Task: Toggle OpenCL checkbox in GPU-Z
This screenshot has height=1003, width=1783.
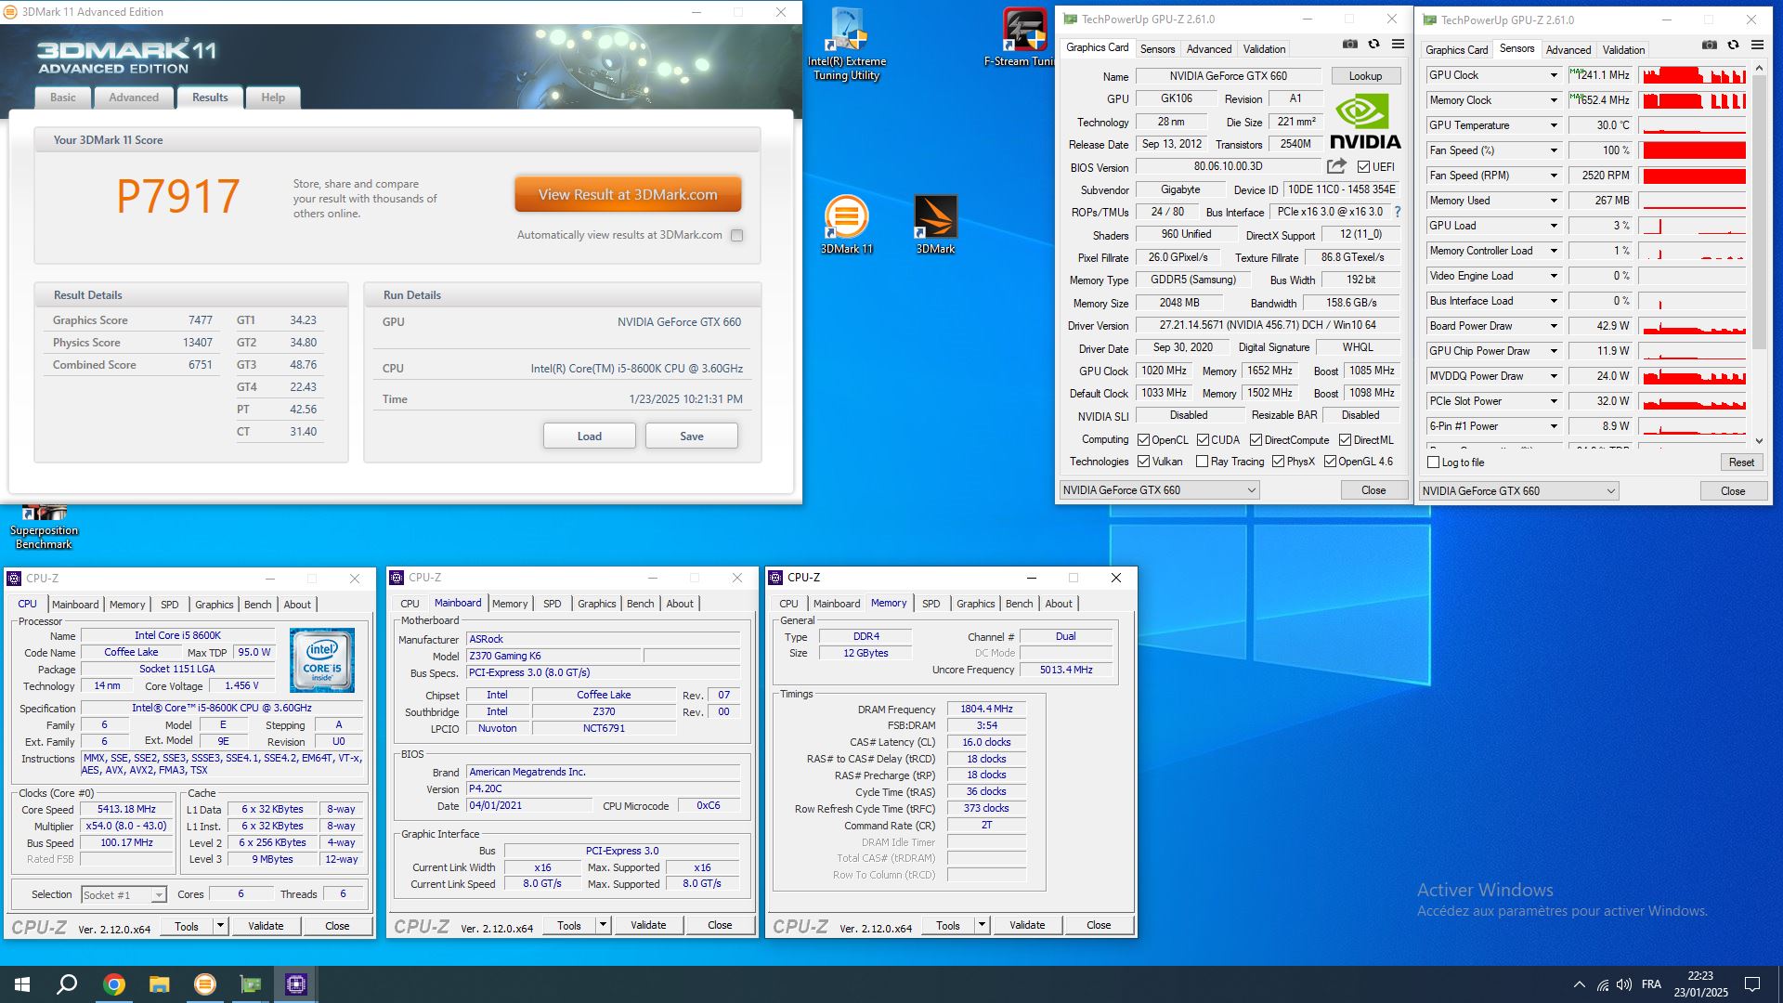Action: click(x=1144, y=440)
